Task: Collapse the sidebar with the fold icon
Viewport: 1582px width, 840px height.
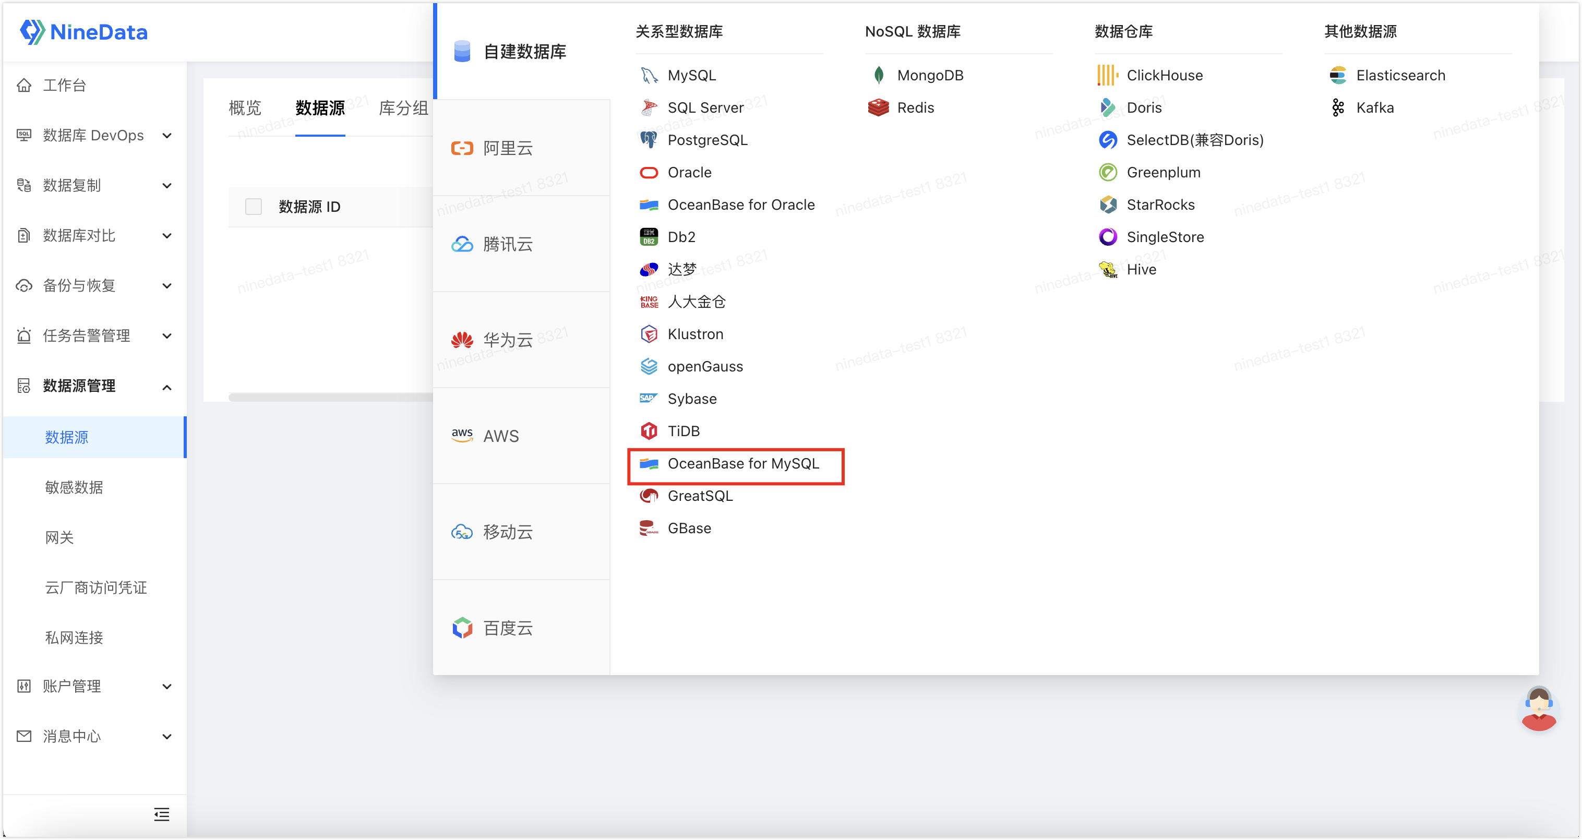Action: point(162,814)
